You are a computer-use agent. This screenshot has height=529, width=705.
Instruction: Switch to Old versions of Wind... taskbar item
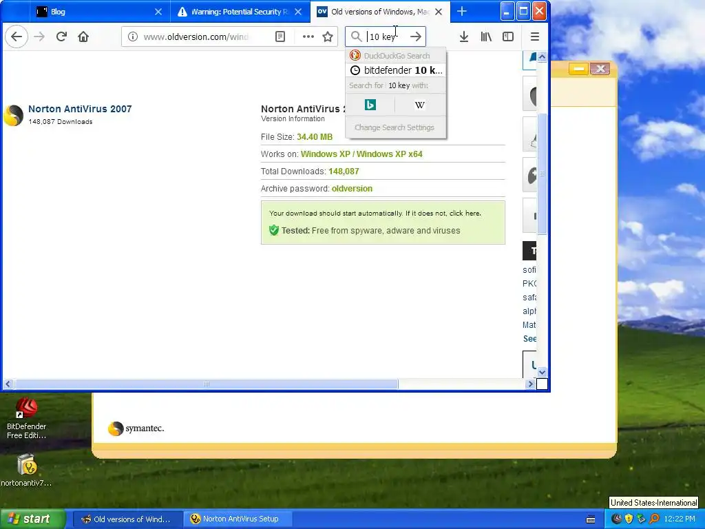[127, 519]
